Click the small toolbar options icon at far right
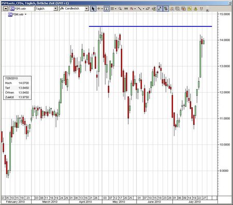The image size is (233, 205). 208,10
